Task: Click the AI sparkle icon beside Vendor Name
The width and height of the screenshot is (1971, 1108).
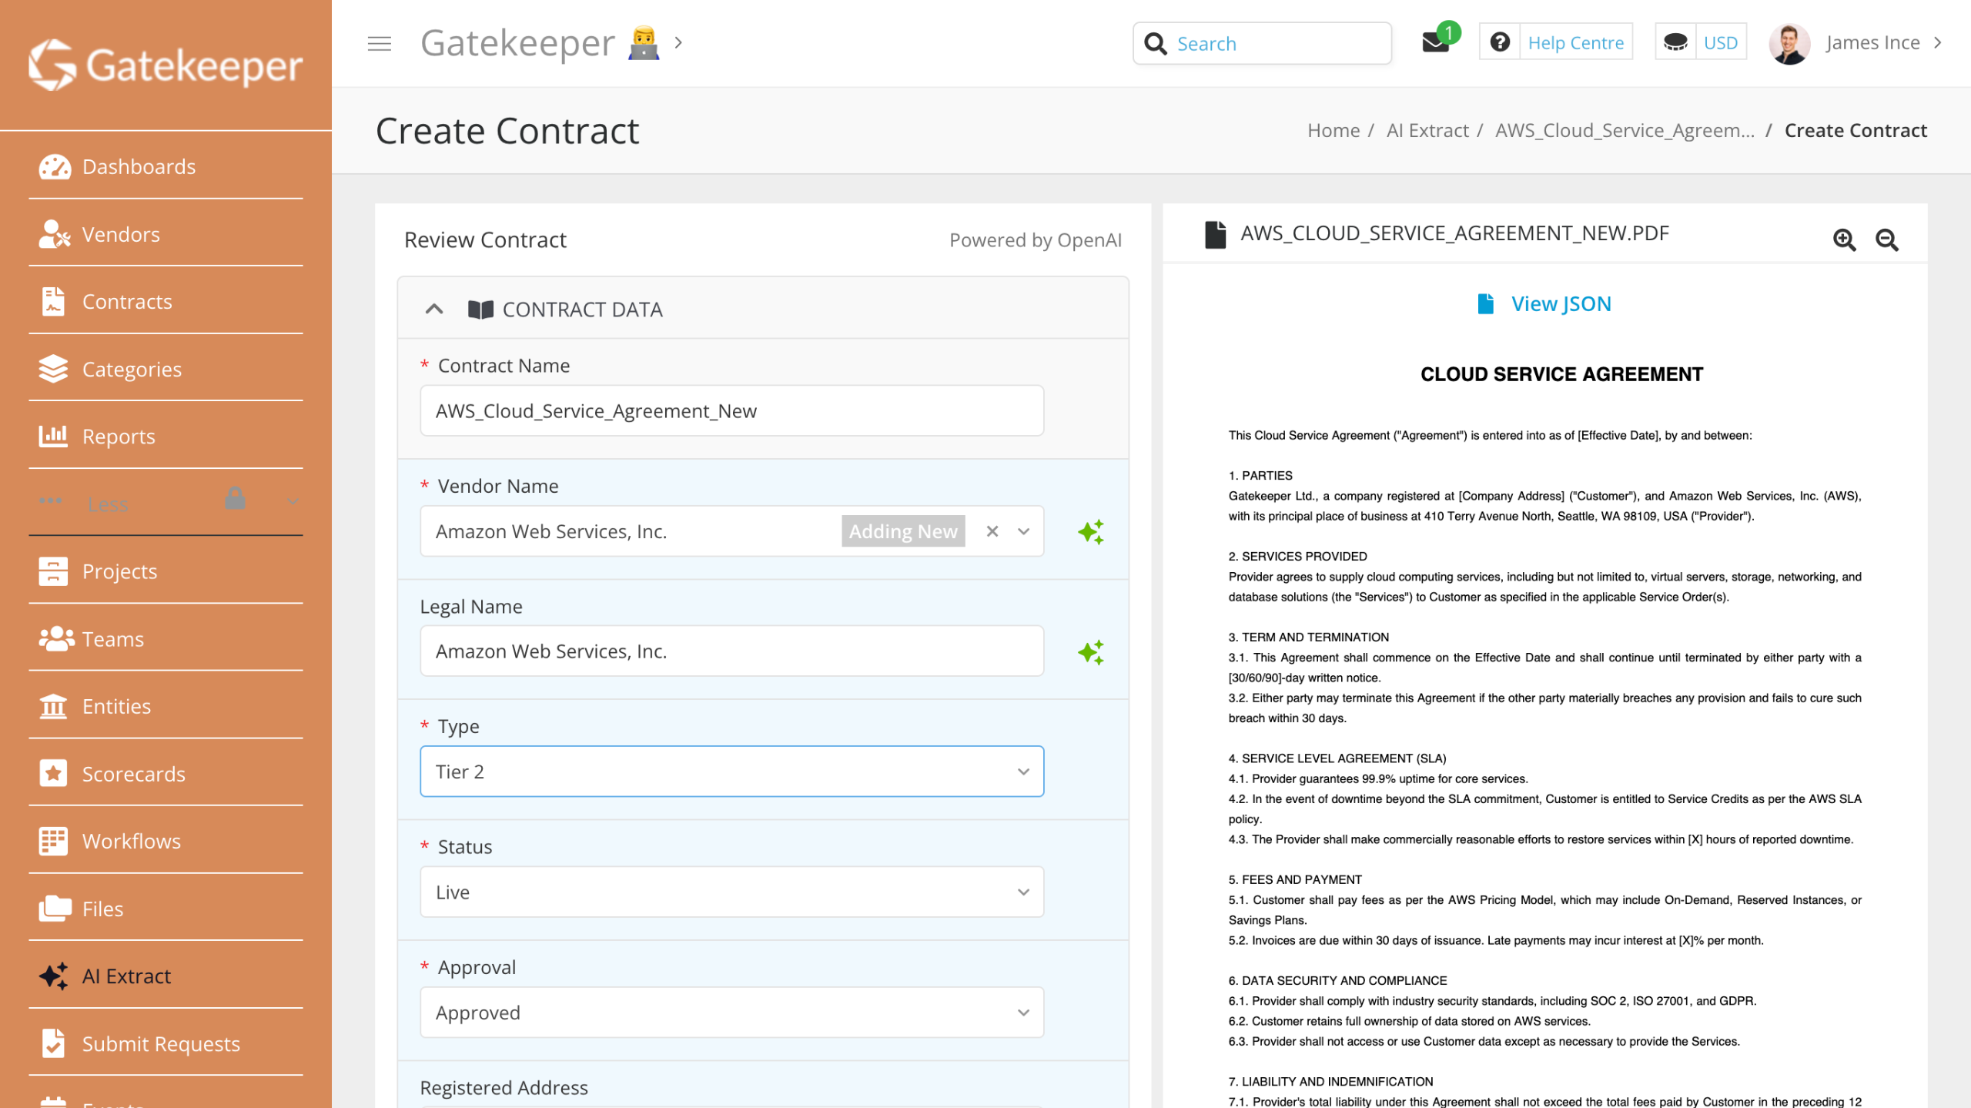Action: 1090,531
